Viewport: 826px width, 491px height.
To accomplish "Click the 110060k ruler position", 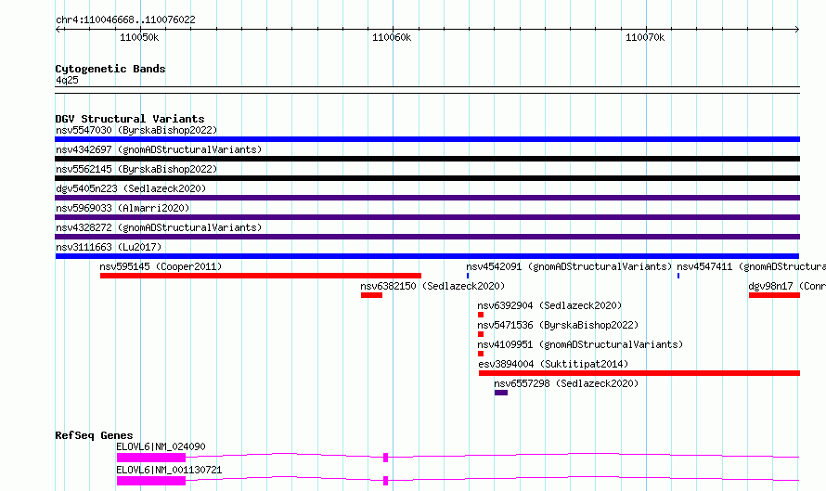I will pyautogui.click(x=392, y=37).
